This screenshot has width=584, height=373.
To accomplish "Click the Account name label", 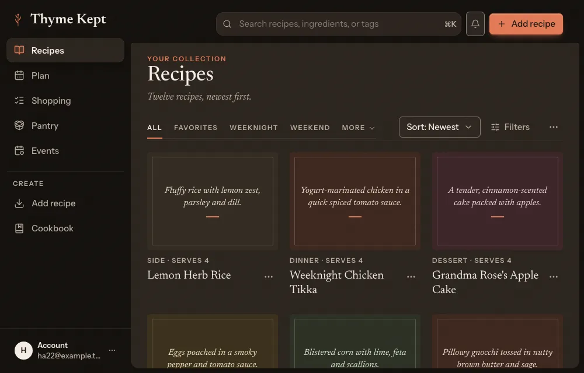I will [53, 345].
